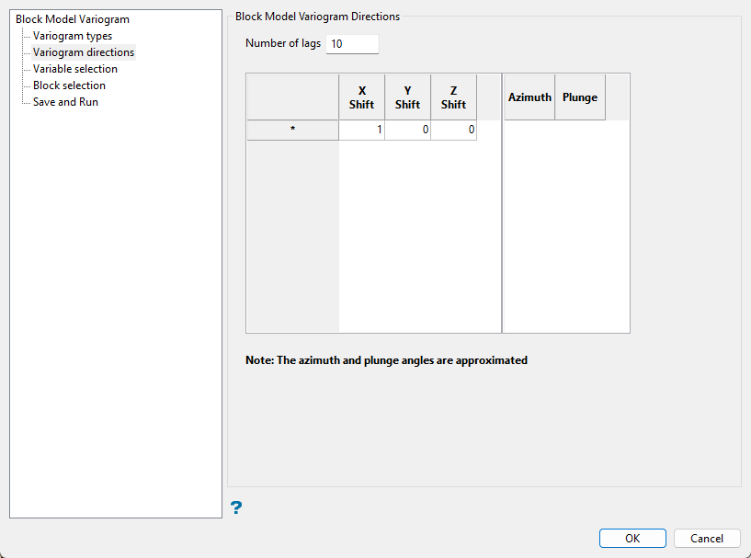This screenshot has height=558, width=751.
Task: Navigate to Save and Run
Action: pos(65,102)
